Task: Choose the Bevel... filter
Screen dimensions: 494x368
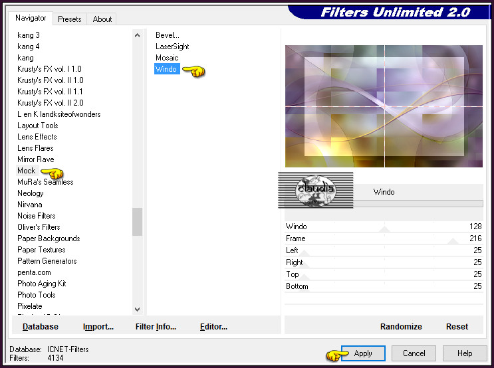Action: point(168,35)
